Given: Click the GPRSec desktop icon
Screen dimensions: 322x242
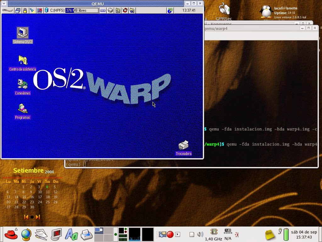Looking at the screenshot, I should coord(224,11).
